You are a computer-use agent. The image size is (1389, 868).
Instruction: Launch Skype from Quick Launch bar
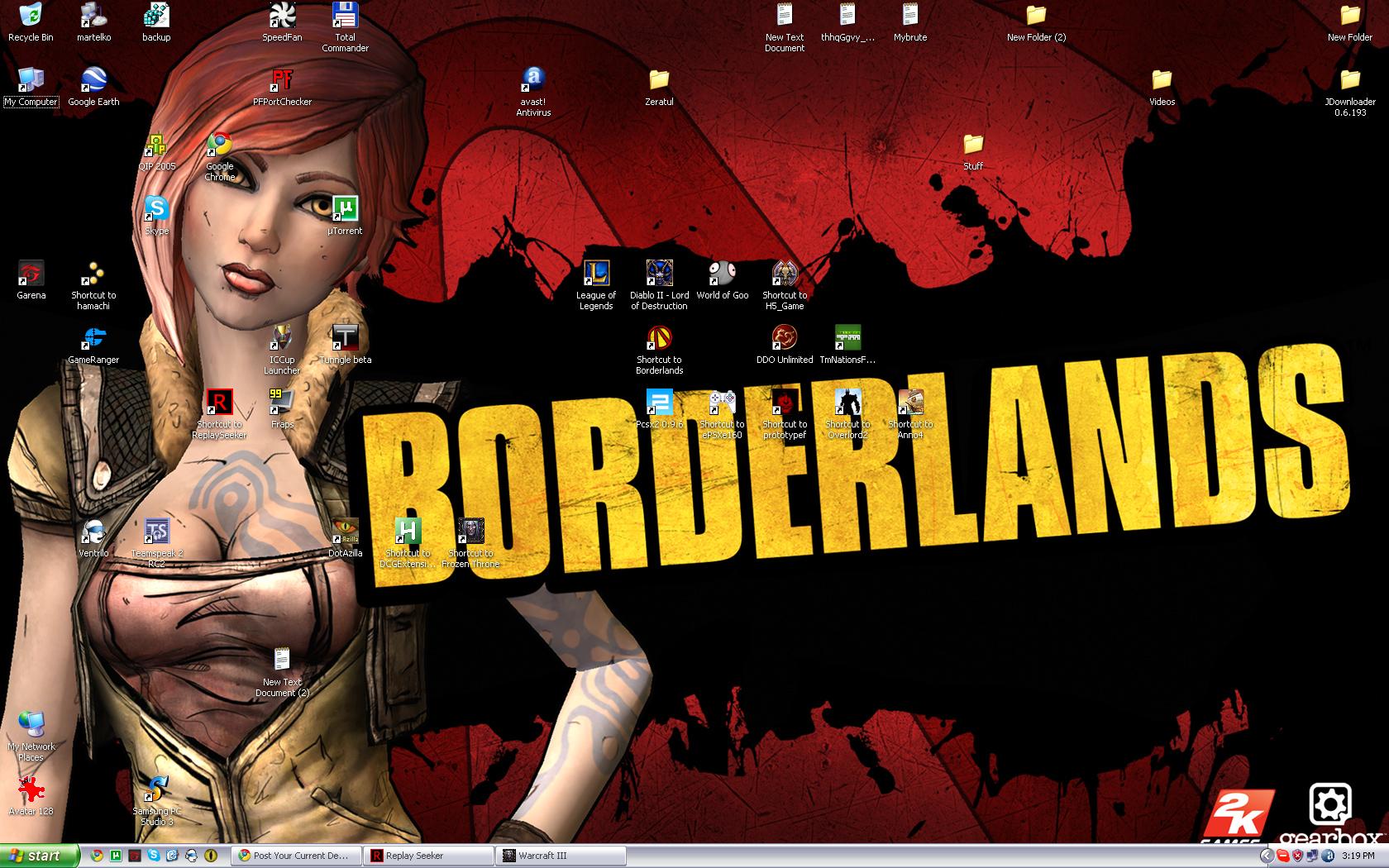154,856
